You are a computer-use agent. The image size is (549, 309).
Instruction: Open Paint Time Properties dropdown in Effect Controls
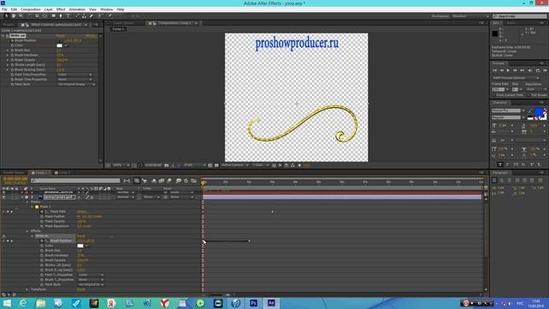75,75
